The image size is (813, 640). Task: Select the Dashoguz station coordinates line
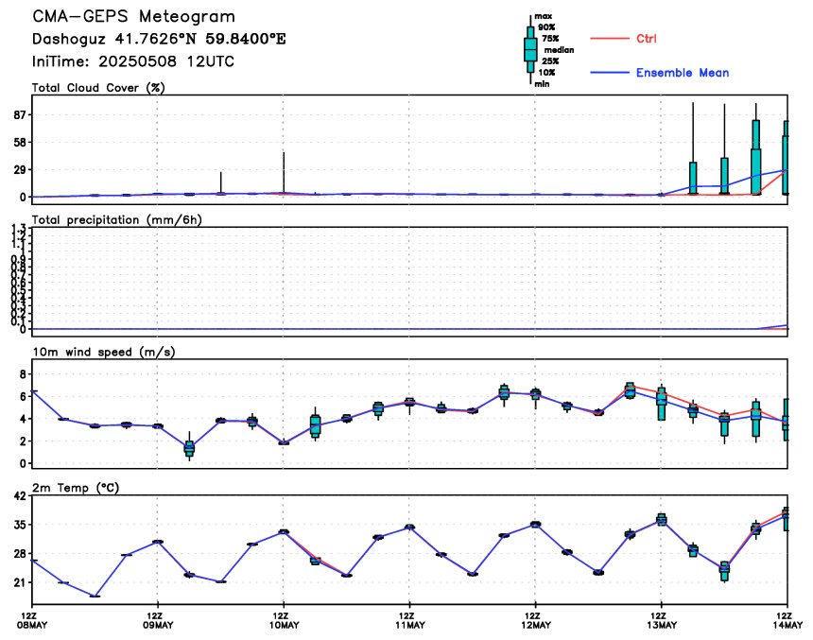(x=159, y=39)
